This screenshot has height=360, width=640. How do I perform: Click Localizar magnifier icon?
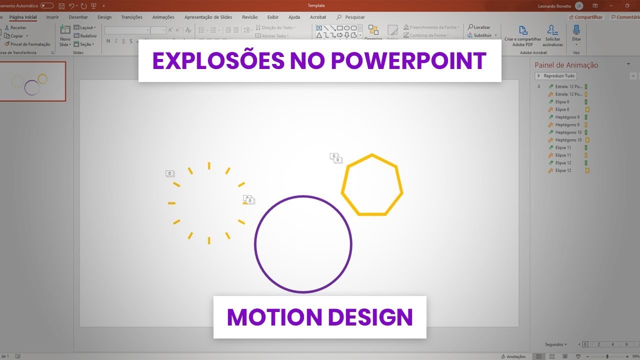[470, 27]
